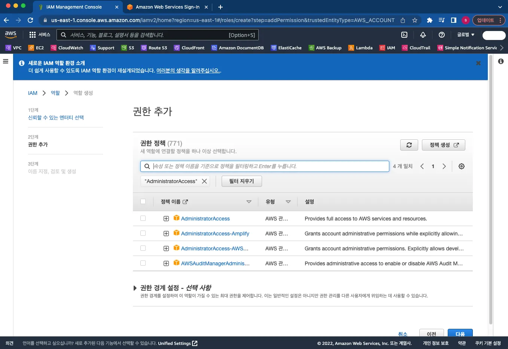Dismiss the new IAM role experience banner

click(478, 63)
